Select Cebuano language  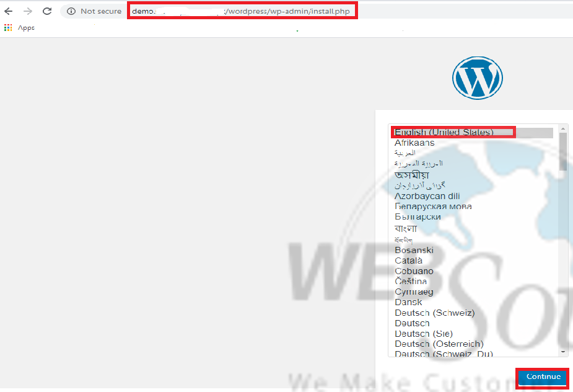(414, 271)
